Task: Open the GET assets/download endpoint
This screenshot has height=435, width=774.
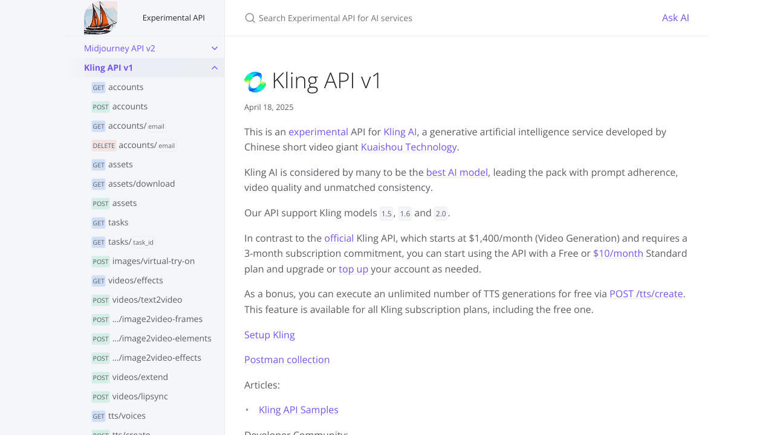Action: tap(134, 184)
